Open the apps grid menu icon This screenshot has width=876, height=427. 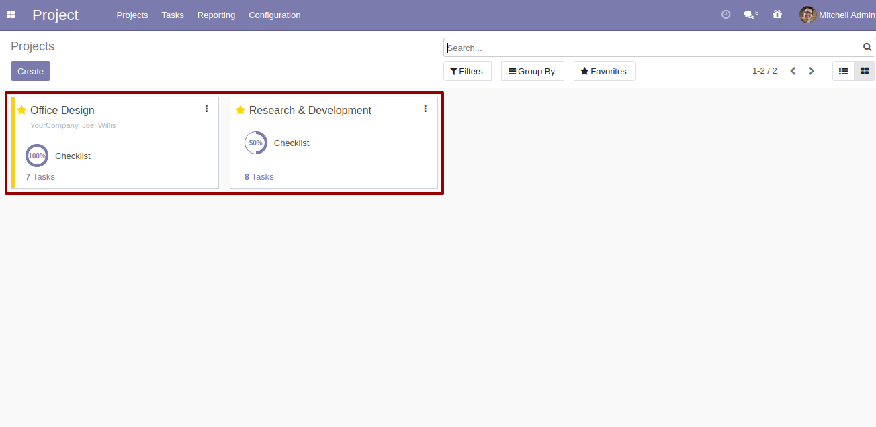[x=11, y=15]
